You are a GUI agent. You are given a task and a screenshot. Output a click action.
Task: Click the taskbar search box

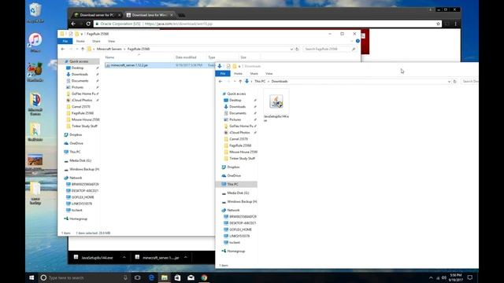click(x=83, y=277)
